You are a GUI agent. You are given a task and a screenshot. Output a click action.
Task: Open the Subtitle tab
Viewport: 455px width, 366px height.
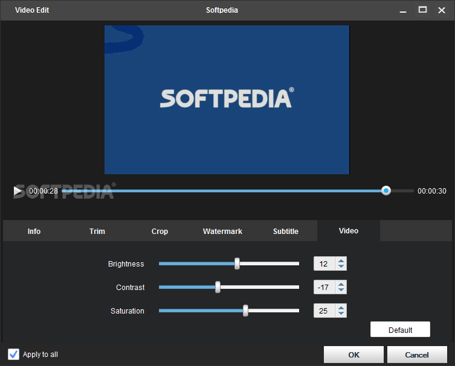coord(286,231)
